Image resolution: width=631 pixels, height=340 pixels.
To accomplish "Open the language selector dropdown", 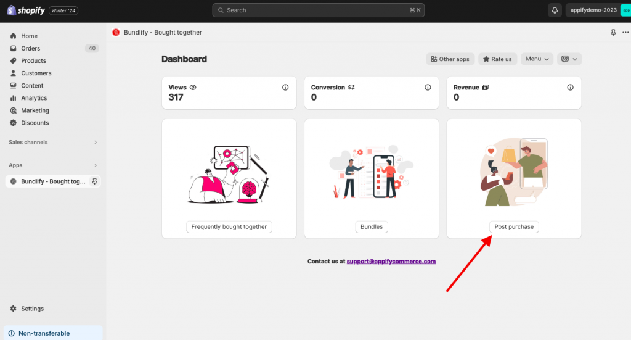I will click(569, 59).
